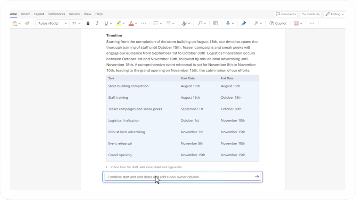356x200 pixels.
Task: Expand Designer wand dropdown arrow
Action: (x=261, y=23)
